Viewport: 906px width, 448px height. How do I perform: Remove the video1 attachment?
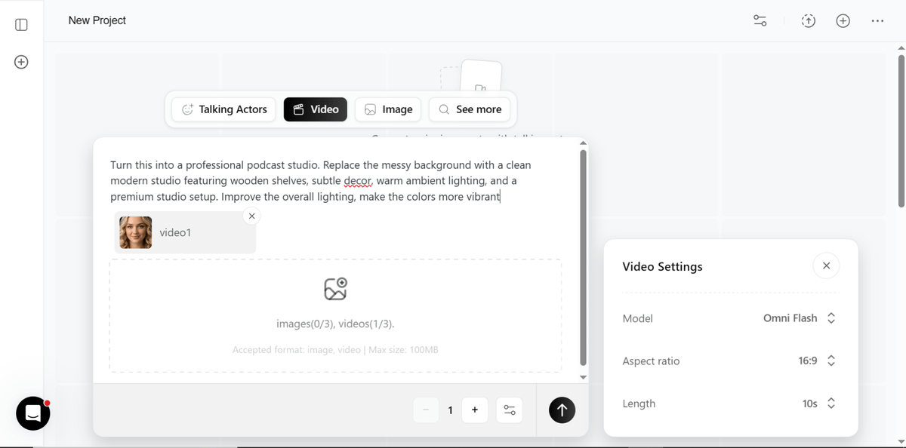tap(252, 216)
